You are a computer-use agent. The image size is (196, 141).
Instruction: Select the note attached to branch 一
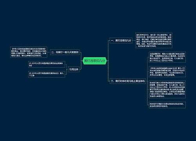point(154,40)
